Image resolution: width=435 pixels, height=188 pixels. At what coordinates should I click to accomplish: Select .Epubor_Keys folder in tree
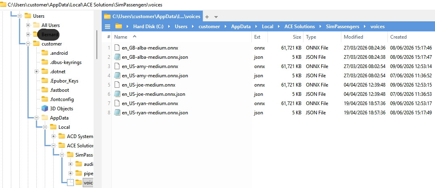tap(64, 81)
